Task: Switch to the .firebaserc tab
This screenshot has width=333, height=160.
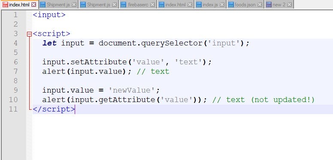Action: point(138,5)
